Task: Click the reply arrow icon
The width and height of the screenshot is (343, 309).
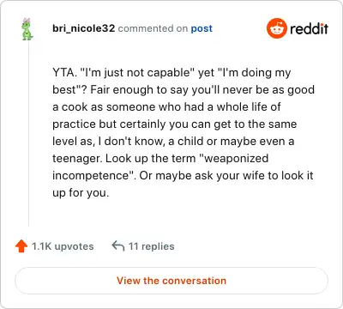Action: point(118,245)
